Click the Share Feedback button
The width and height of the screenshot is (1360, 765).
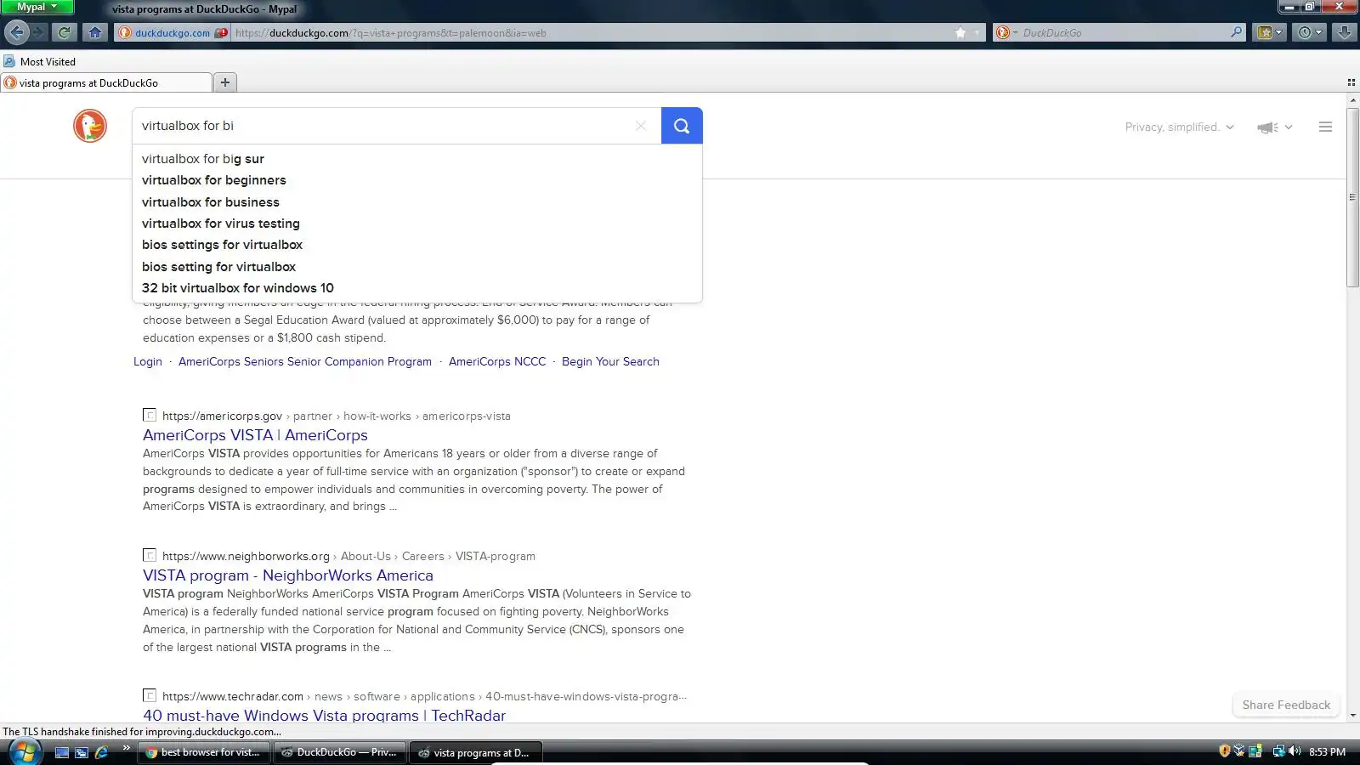click(1286, 705)
